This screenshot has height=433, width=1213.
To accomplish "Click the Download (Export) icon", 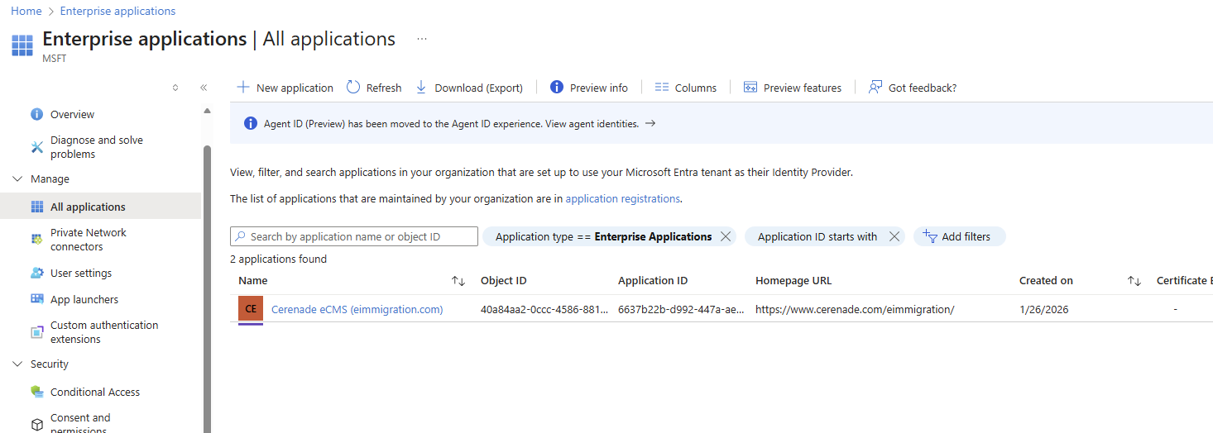I will (x=421, y=88).
